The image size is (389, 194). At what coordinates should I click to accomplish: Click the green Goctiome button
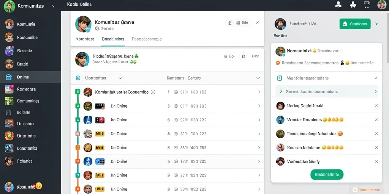pos(355,24)
